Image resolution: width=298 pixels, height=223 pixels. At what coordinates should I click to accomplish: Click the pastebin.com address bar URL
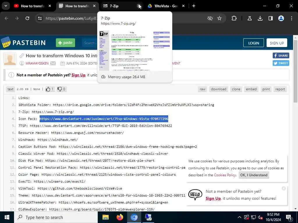click(x=71, y=18)
